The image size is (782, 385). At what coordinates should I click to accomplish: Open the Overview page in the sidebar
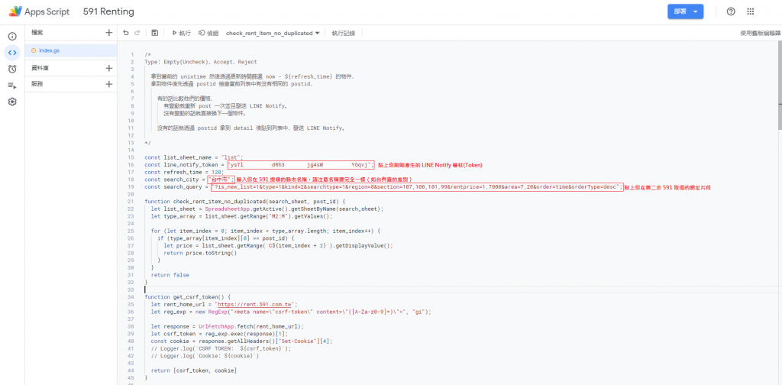12,37
